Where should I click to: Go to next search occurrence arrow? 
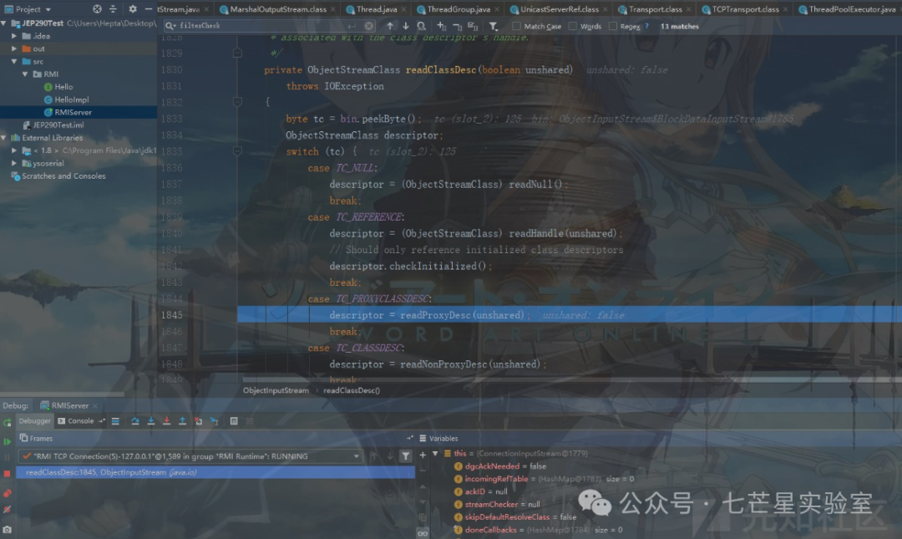pos(406,26)
